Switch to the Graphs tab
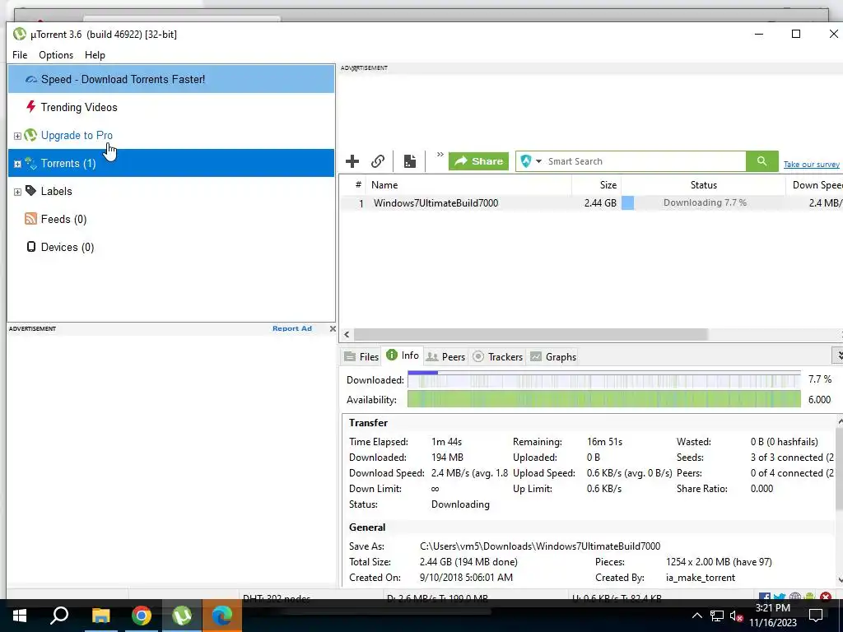The width and height of the screenshot is (843, 632). [x=553, y=357]
